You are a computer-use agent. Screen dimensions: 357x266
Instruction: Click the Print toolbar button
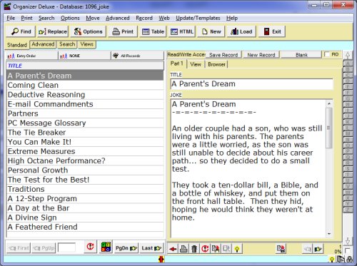[x=123, y=31]
